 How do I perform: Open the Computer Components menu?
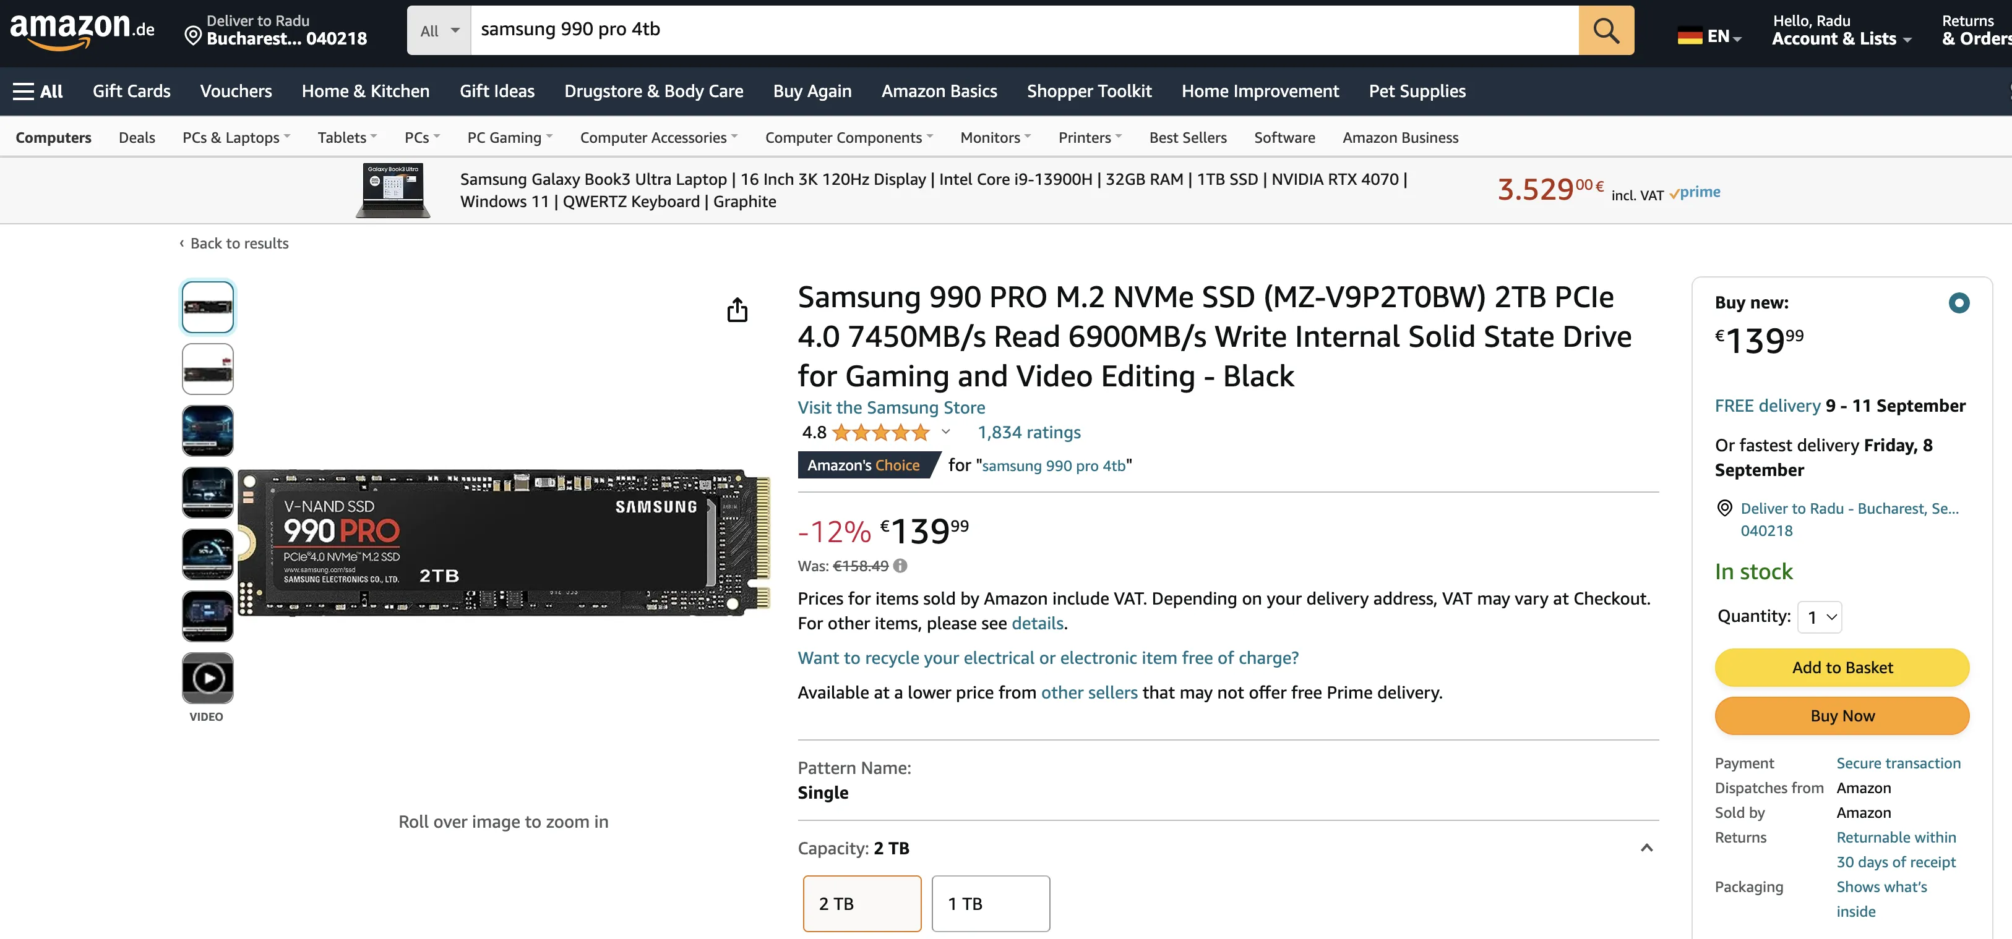tap(848, 137)
